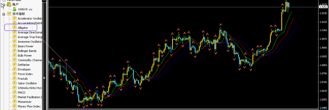Click the 160619 user avatar icon
Viewport: 329px width, 110px height.
point(14,9)
